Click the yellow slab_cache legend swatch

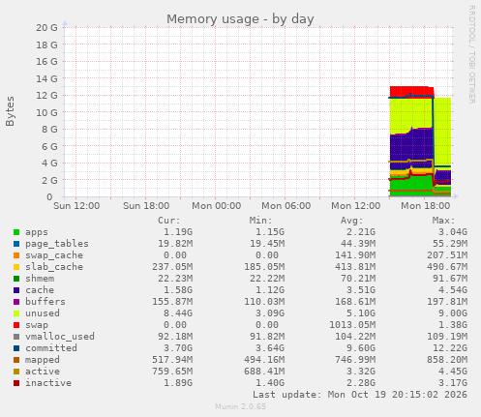tap(16, 267)
